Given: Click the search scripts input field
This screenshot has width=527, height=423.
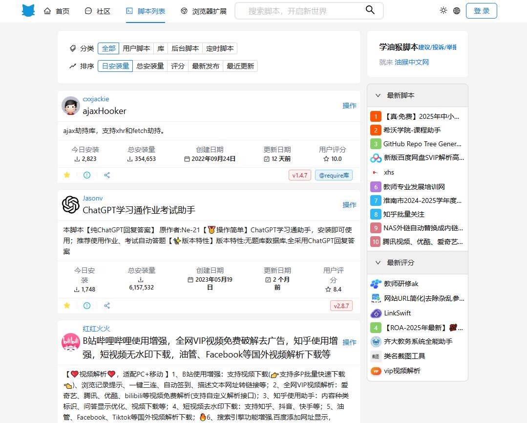Looking at the screenshot, I should coord(304,11).
